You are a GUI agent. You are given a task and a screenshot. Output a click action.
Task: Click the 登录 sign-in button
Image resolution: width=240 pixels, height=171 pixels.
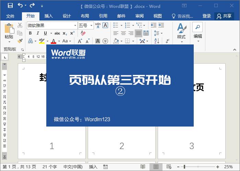206,16
